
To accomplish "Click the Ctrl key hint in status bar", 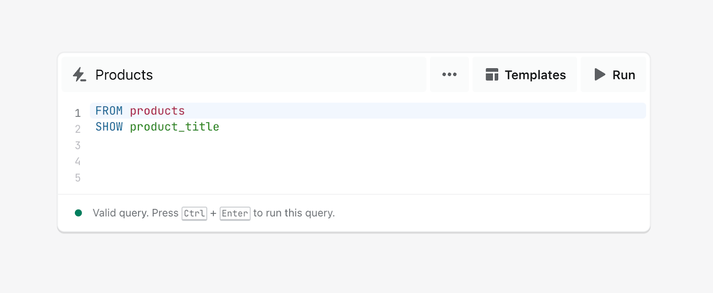I will pyautogui.click(x=194, y=213).
